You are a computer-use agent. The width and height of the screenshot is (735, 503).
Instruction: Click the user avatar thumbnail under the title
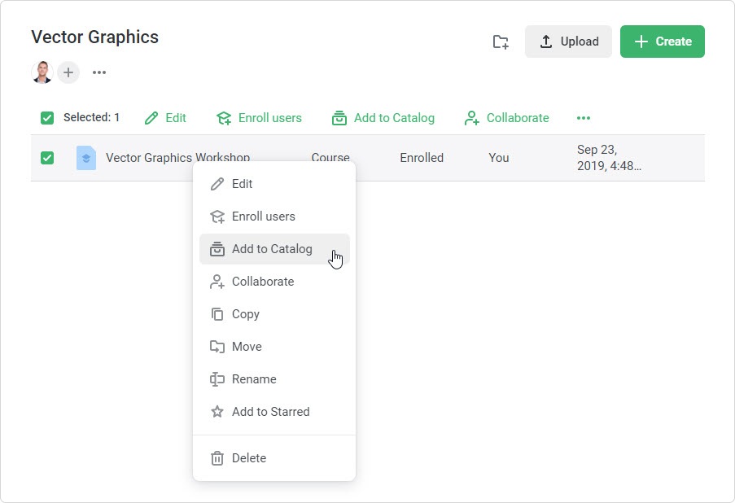point(41,72)
